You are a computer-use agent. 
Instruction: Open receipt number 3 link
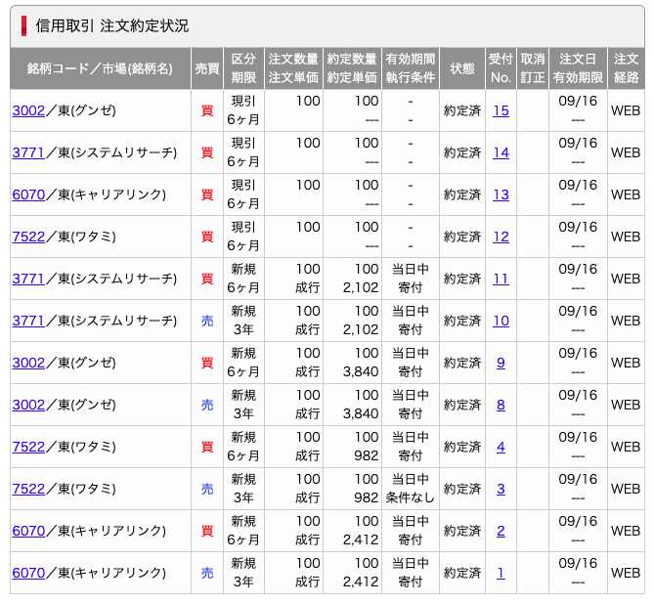point(501,489)
